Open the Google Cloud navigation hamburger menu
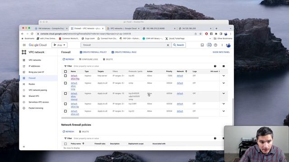 (24, 45)
